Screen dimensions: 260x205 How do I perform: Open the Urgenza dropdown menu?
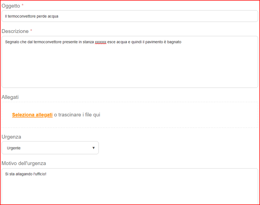(x=50, y=148)
